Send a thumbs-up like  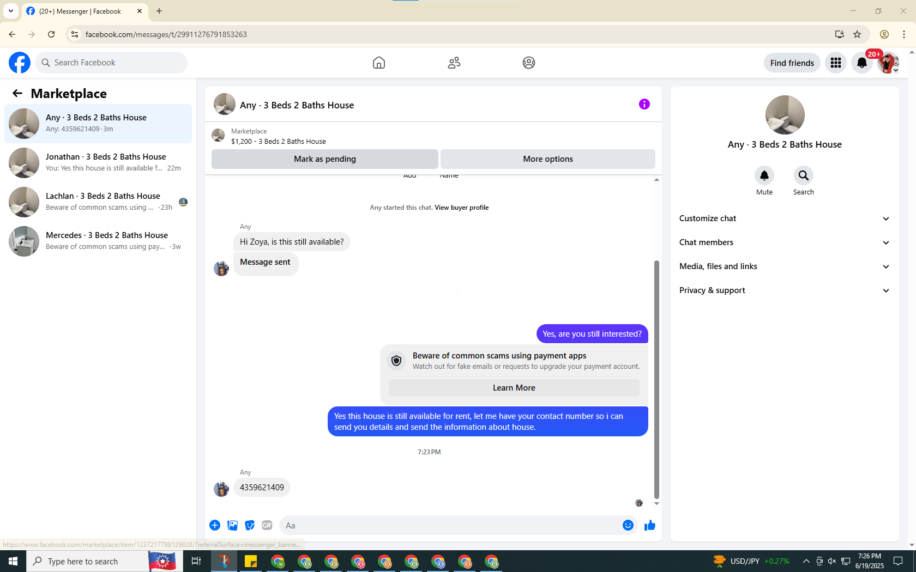pyautogui.click(x=650, y=525)
